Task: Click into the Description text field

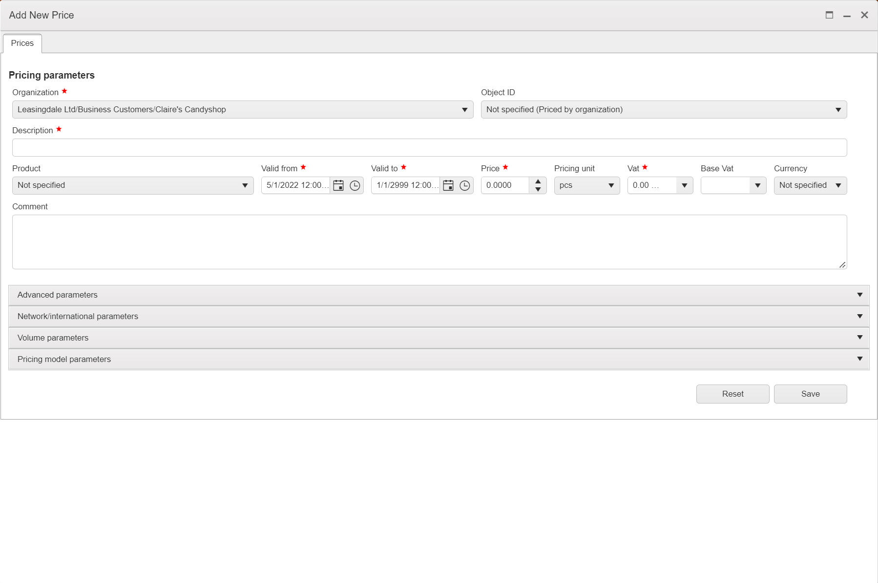Action: (429, 147)
